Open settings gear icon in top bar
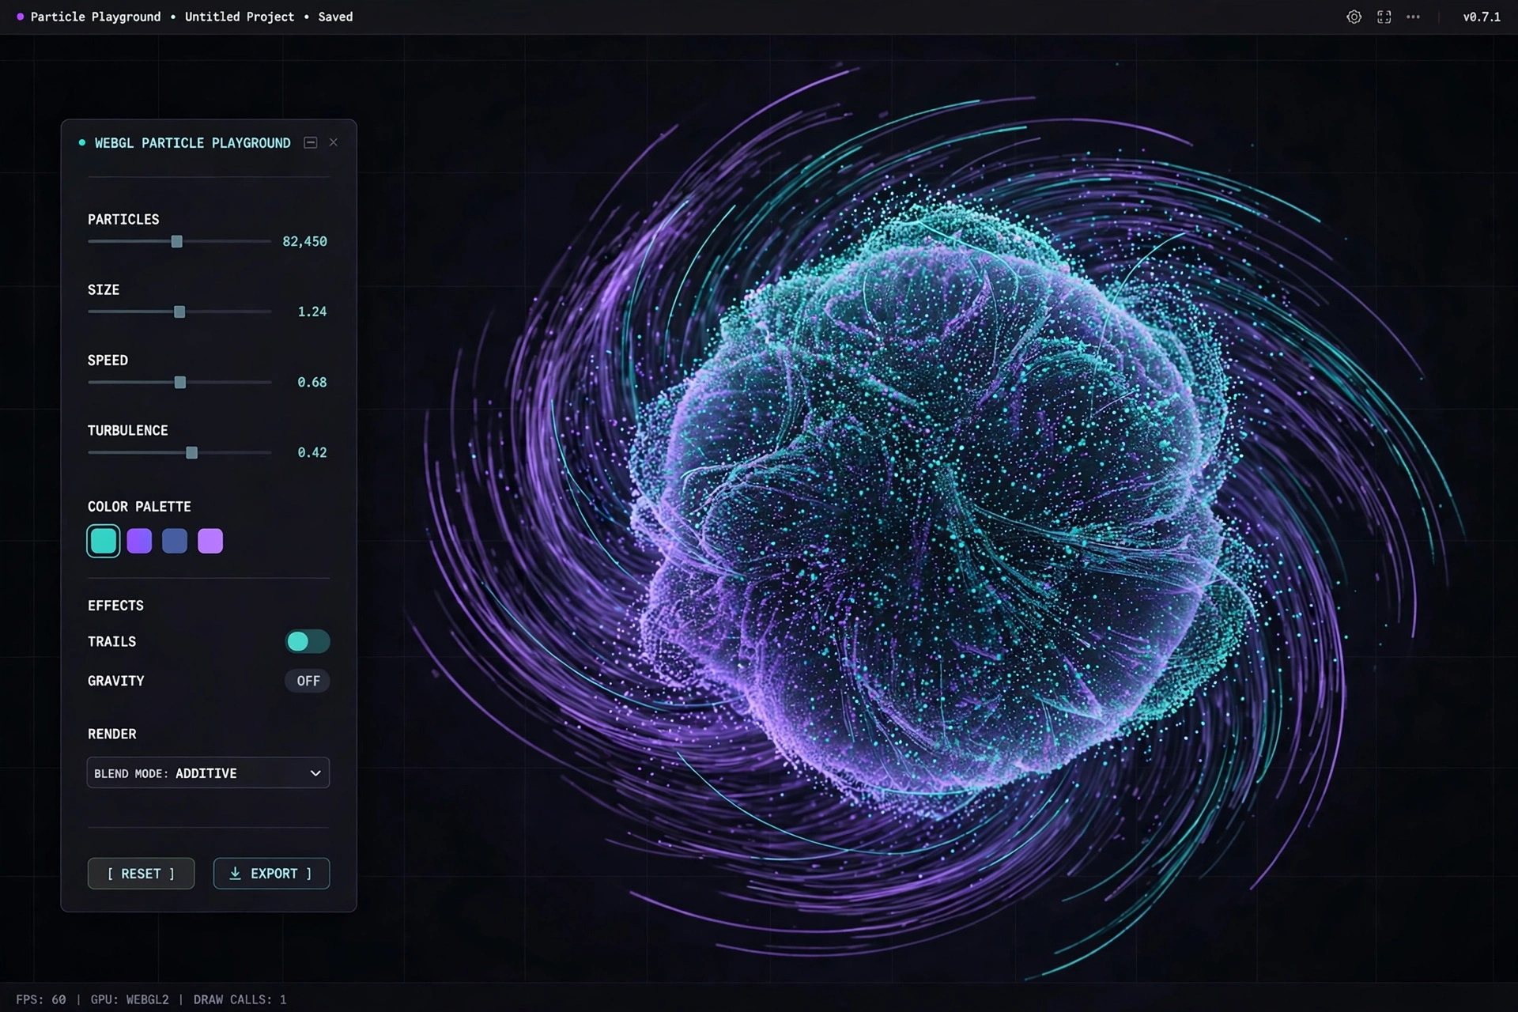 tap(1354, 17)
